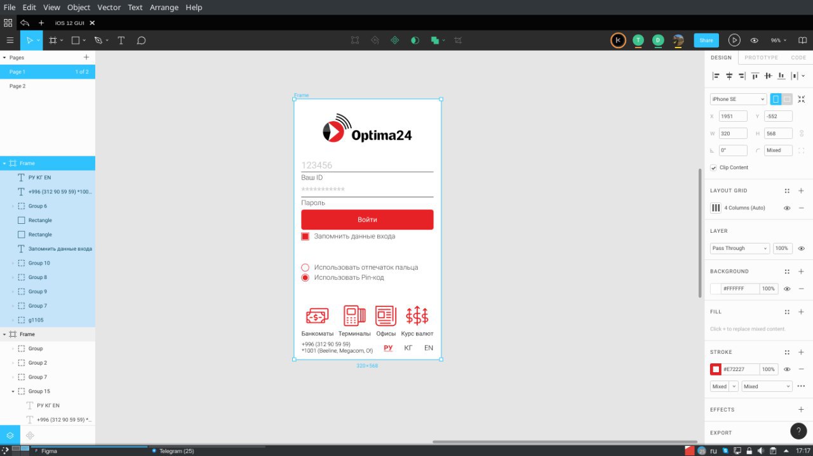
Task: Open the Figma hamburger main menu
Action: pyautogui.click(x=10, y=40)
